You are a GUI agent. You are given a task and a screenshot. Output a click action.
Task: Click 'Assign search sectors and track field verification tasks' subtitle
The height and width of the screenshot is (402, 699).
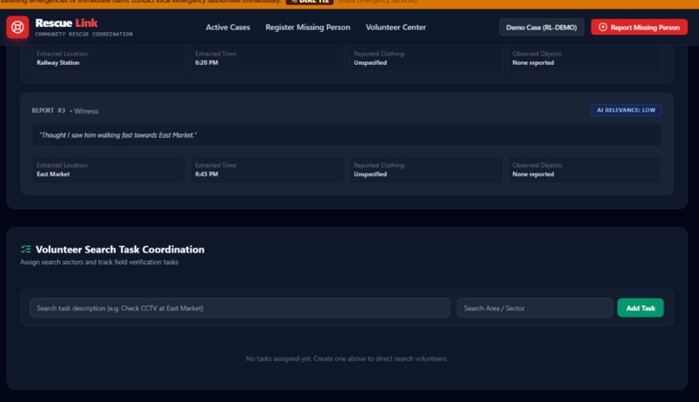(99, 263)
